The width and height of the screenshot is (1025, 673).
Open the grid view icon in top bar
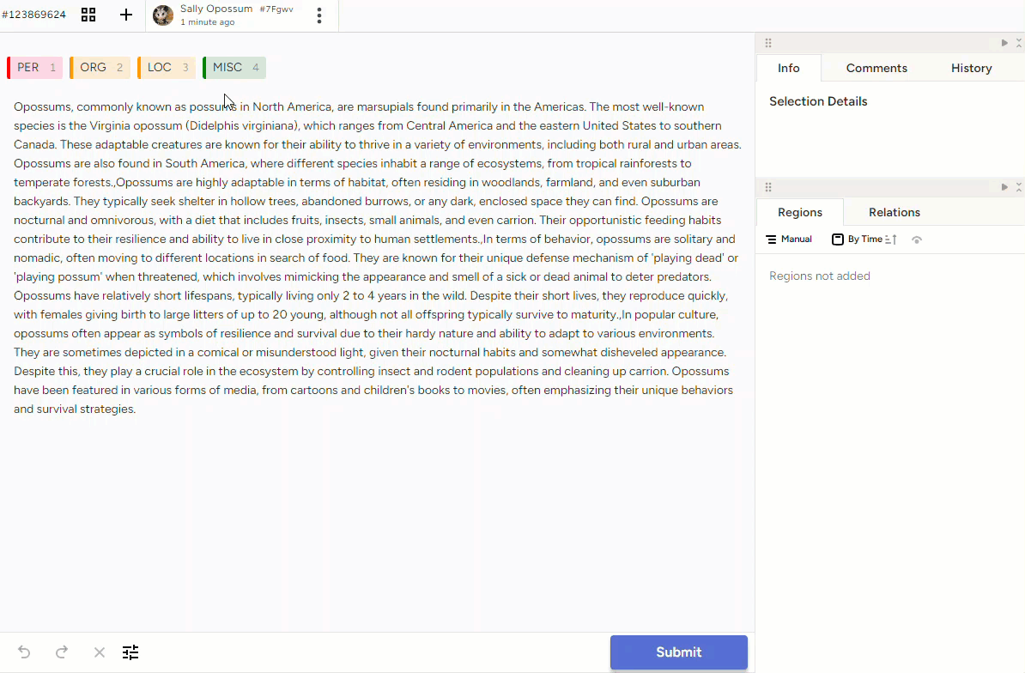tap(88, 15)
